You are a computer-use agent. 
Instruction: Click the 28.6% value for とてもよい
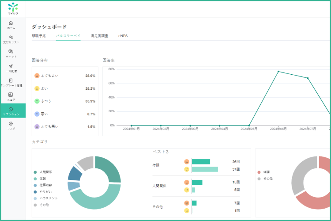90,76
